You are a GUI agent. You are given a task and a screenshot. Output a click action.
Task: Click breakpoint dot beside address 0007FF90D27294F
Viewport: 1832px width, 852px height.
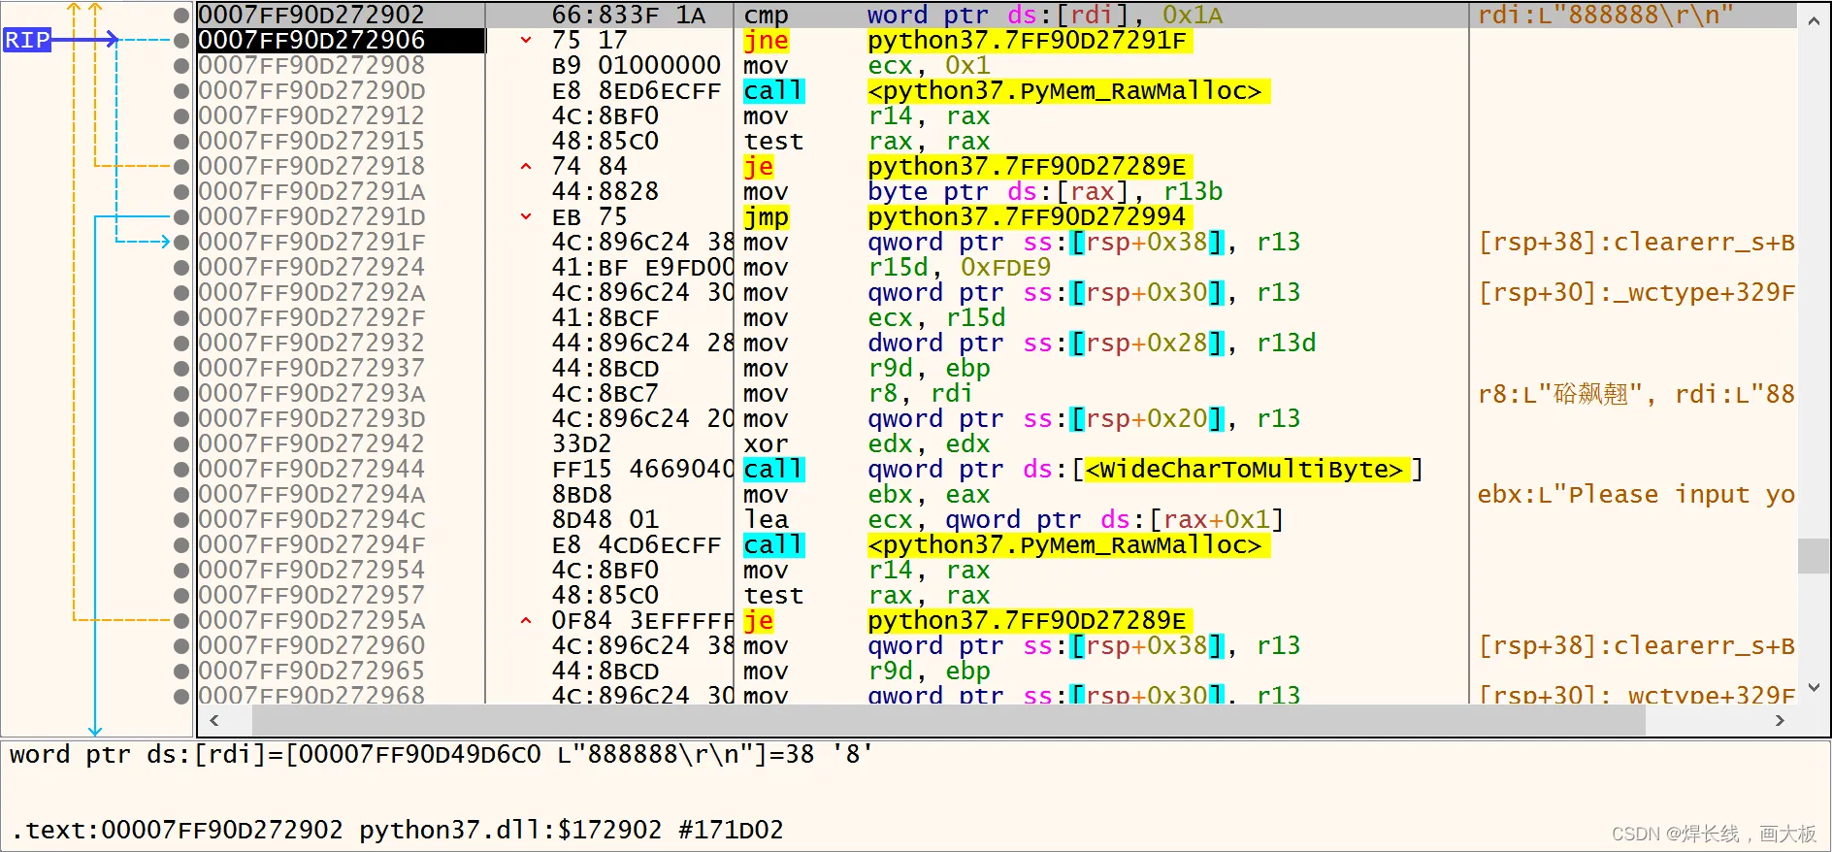coord(180,544)
